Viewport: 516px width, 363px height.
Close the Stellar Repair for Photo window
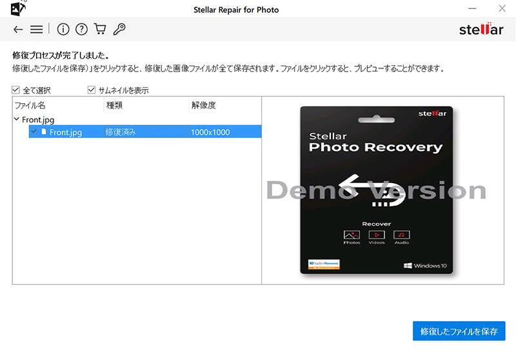(x=502, y=8)
